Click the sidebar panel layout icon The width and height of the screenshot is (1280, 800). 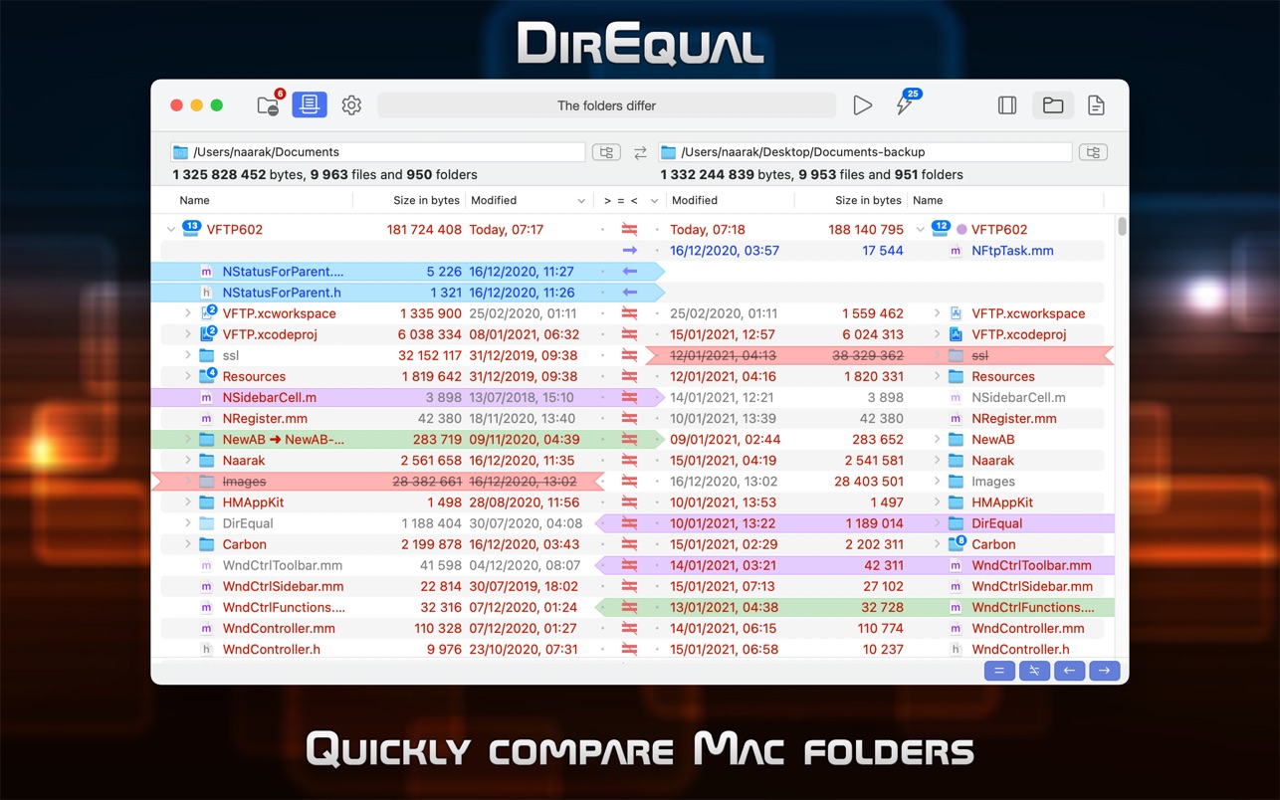(x=1007, y=105)
